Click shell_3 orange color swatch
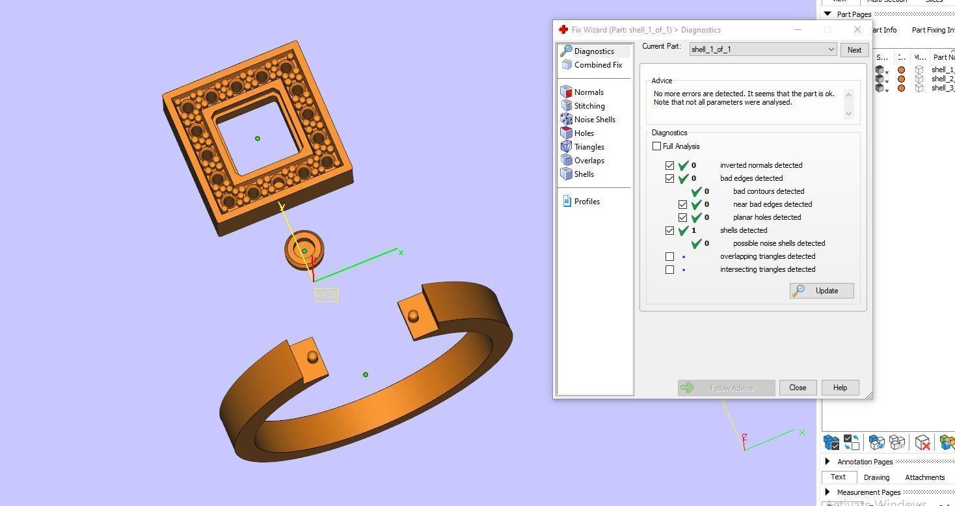955x506 pixels. 901,88
